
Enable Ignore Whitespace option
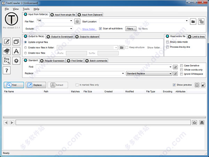tap(181, 74)
